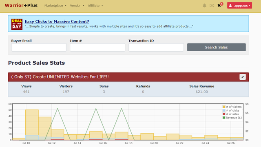Open the shopping cart icon

click(219, 5)
